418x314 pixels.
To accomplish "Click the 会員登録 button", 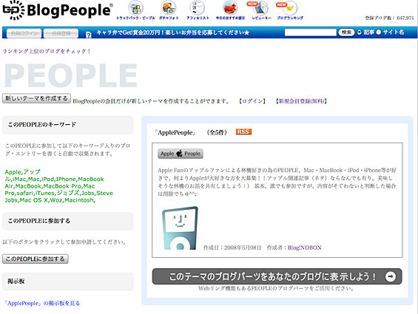I will tap(61, 33).
